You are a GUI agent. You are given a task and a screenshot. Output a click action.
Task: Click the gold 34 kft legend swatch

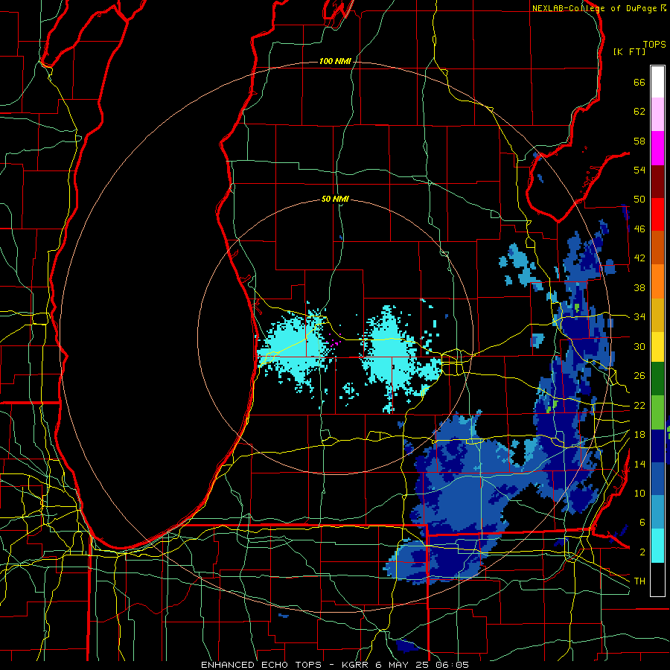[657, 314]
